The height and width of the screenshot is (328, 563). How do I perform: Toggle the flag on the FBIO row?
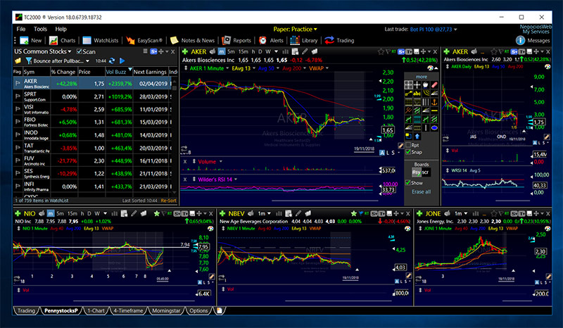[x=17, y=122]
